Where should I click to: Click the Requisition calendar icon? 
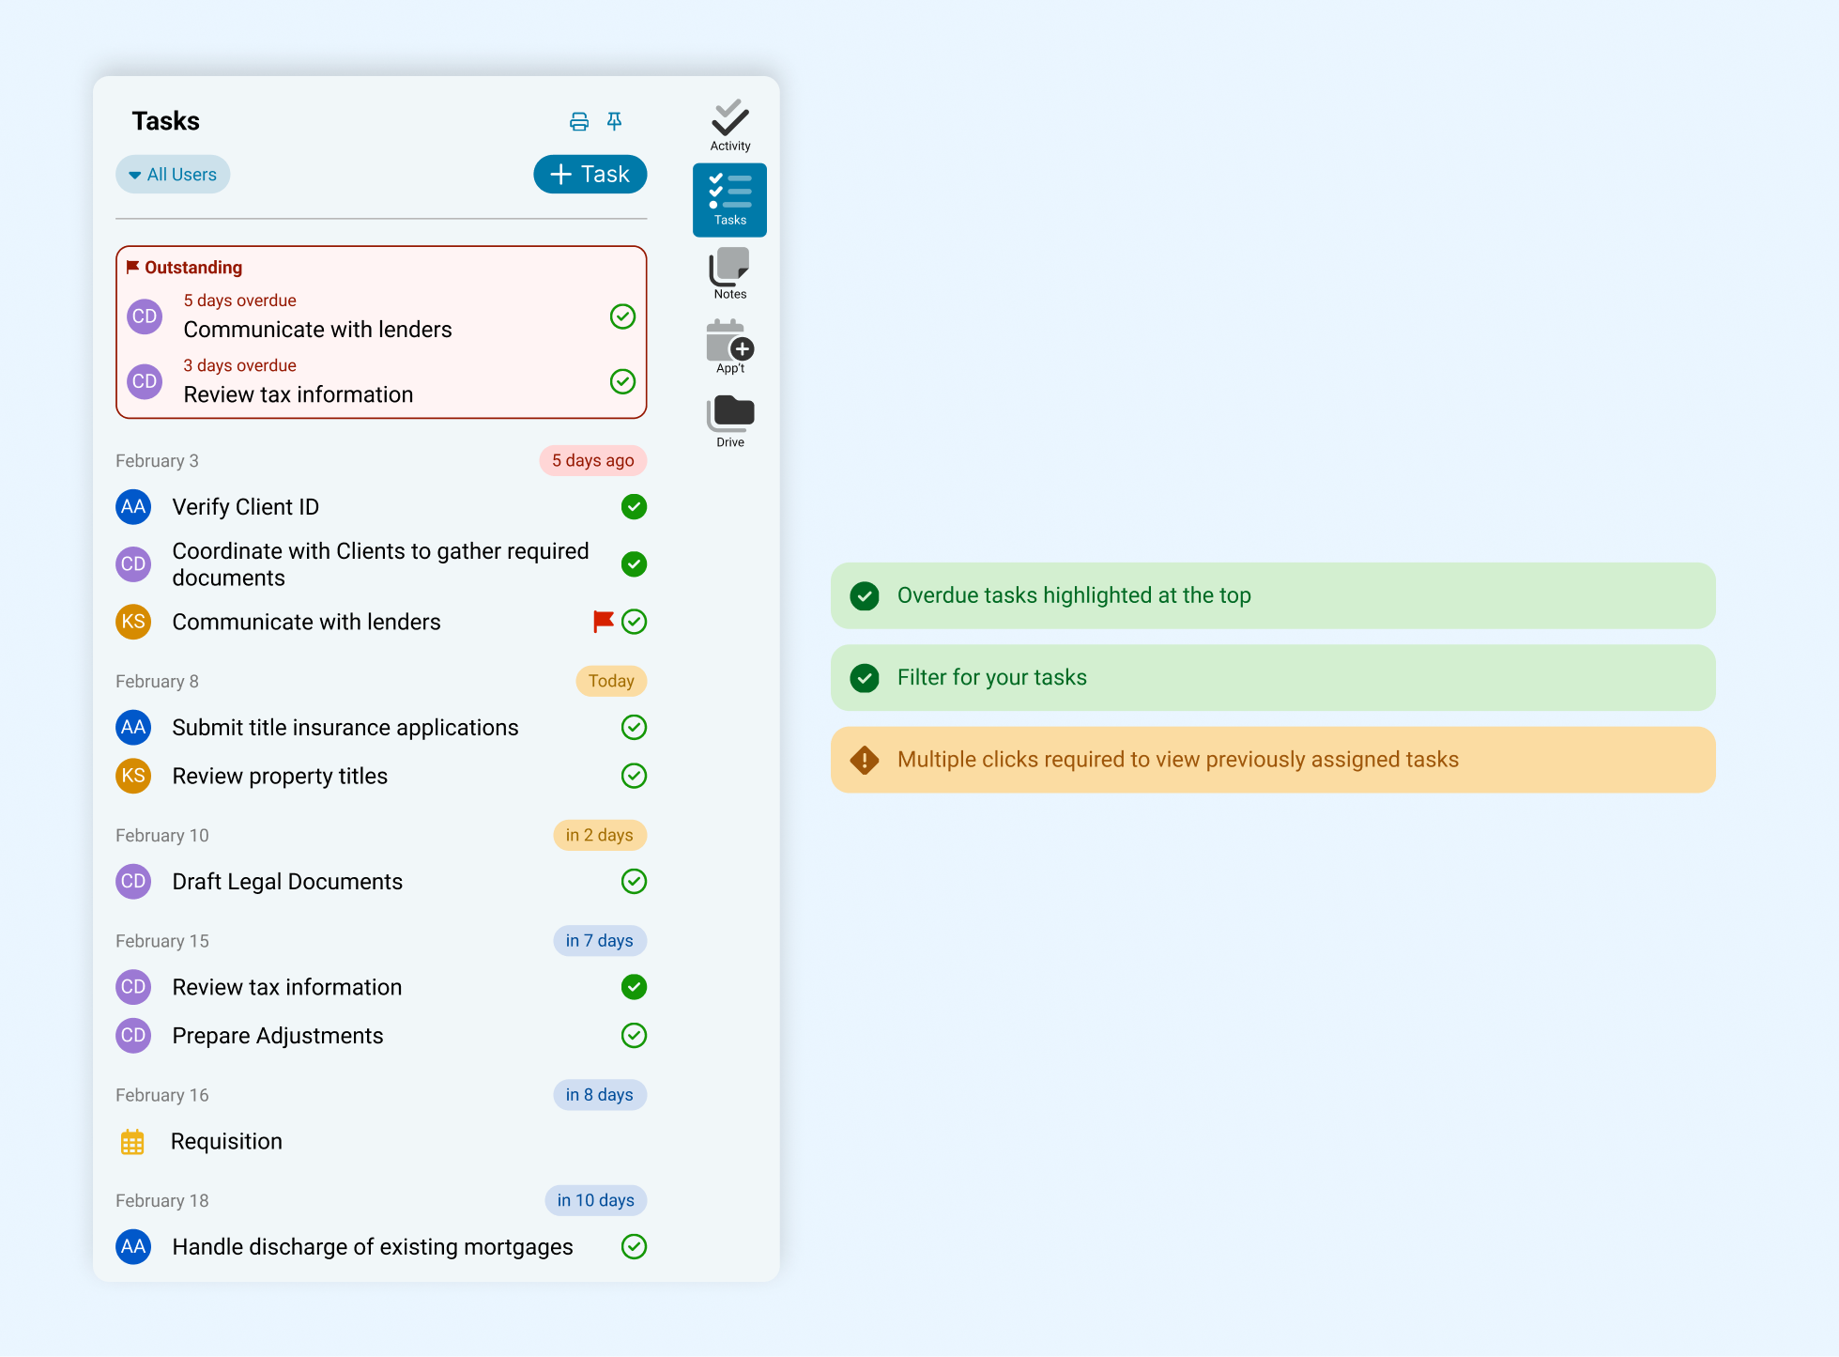tap(132, 1142)
